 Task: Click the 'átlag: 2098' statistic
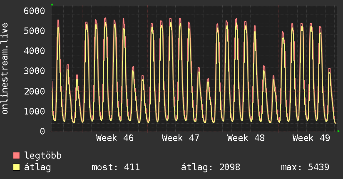211,167
